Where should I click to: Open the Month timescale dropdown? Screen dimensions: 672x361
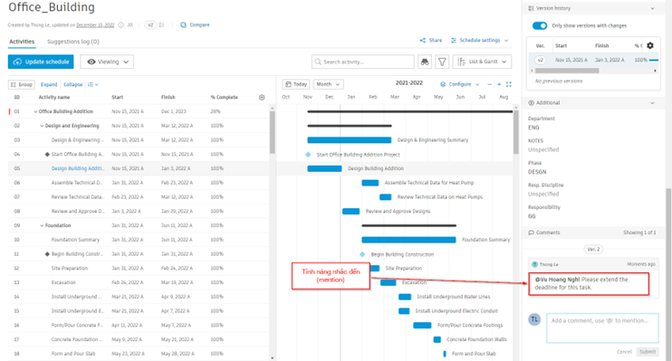(328, 84)
